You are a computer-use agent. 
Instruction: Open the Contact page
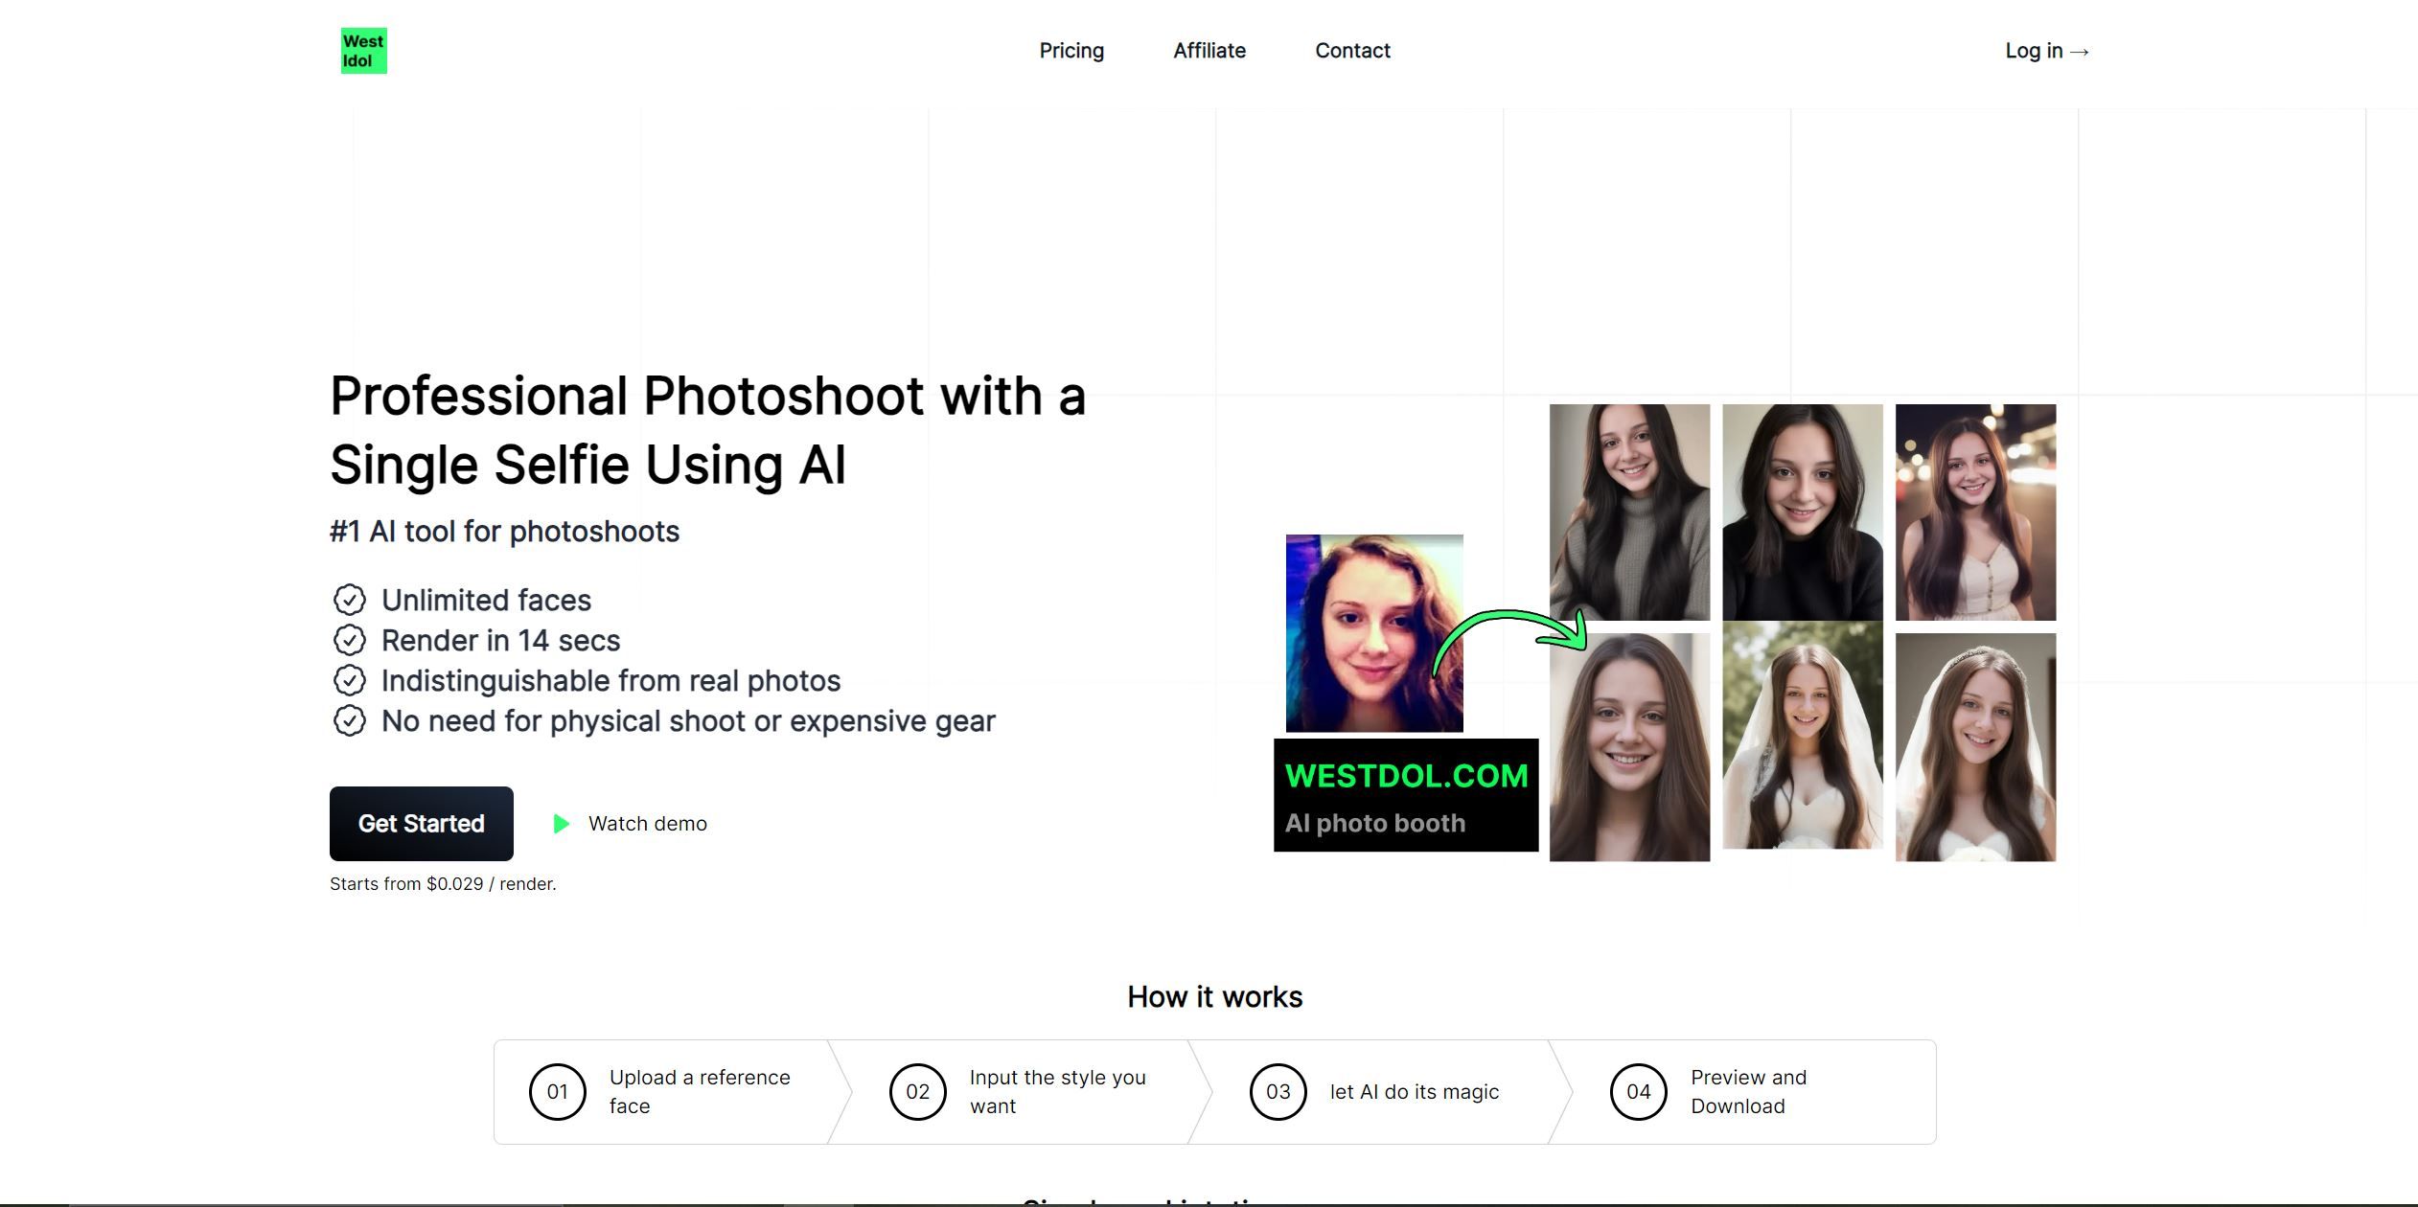[x=1352, y=51]
